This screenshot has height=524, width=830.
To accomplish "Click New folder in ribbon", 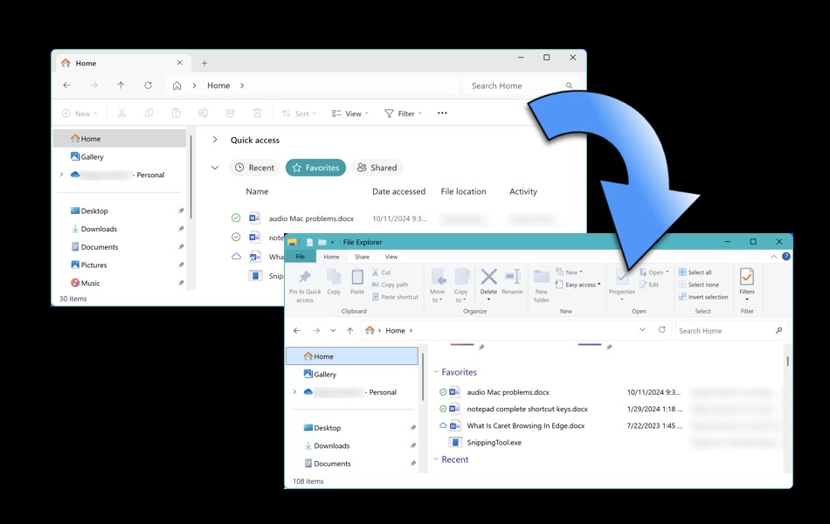I will point(541,286).
